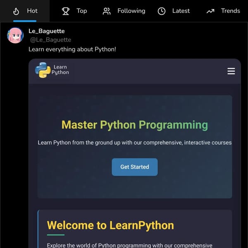Switch to the Top tab
Viewport: 248px width, 248px height.
click(74, 11)
